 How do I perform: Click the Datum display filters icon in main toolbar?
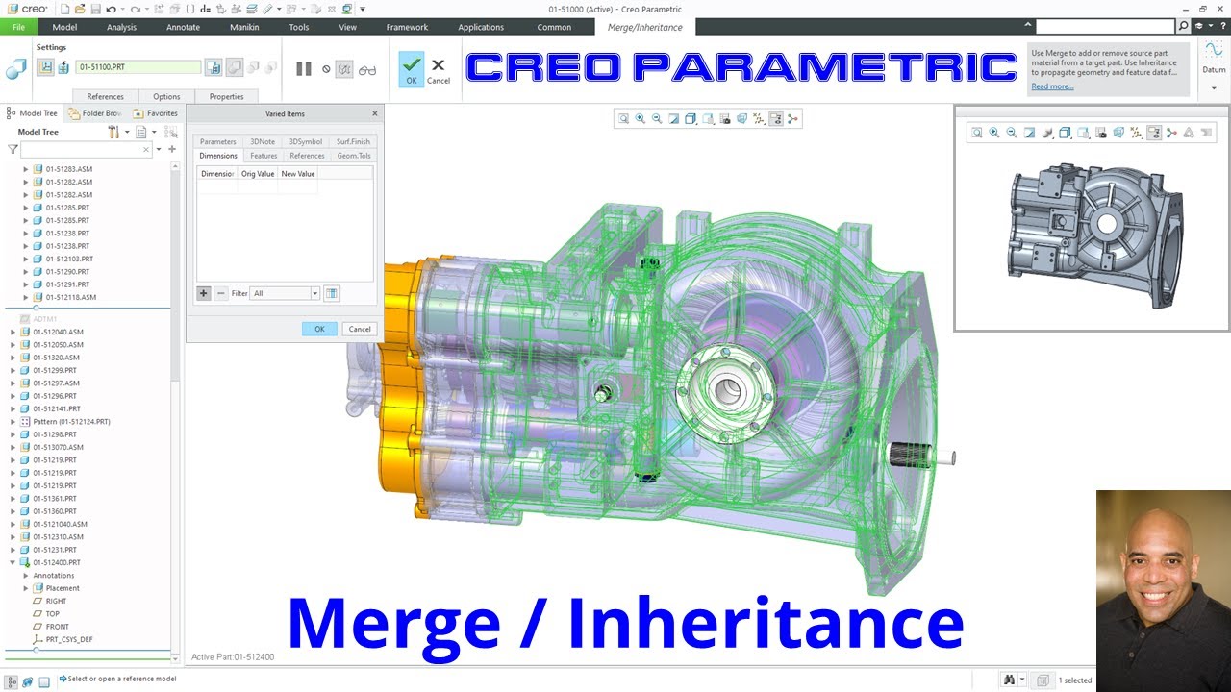click(x=759, y=118)
